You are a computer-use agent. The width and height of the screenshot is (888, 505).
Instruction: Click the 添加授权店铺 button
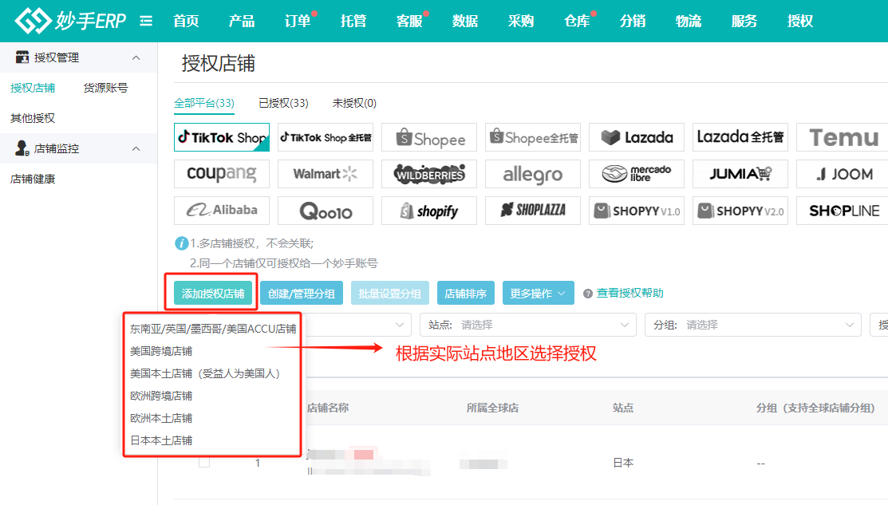click(x=213, y=294)
